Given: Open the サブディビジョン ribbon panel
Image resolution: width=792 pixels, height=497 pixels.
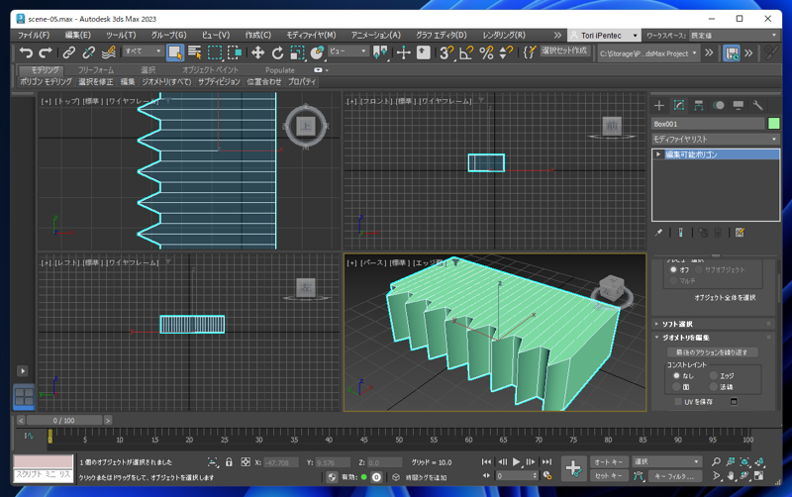Looking at the screenshot, I should [219, 82].
